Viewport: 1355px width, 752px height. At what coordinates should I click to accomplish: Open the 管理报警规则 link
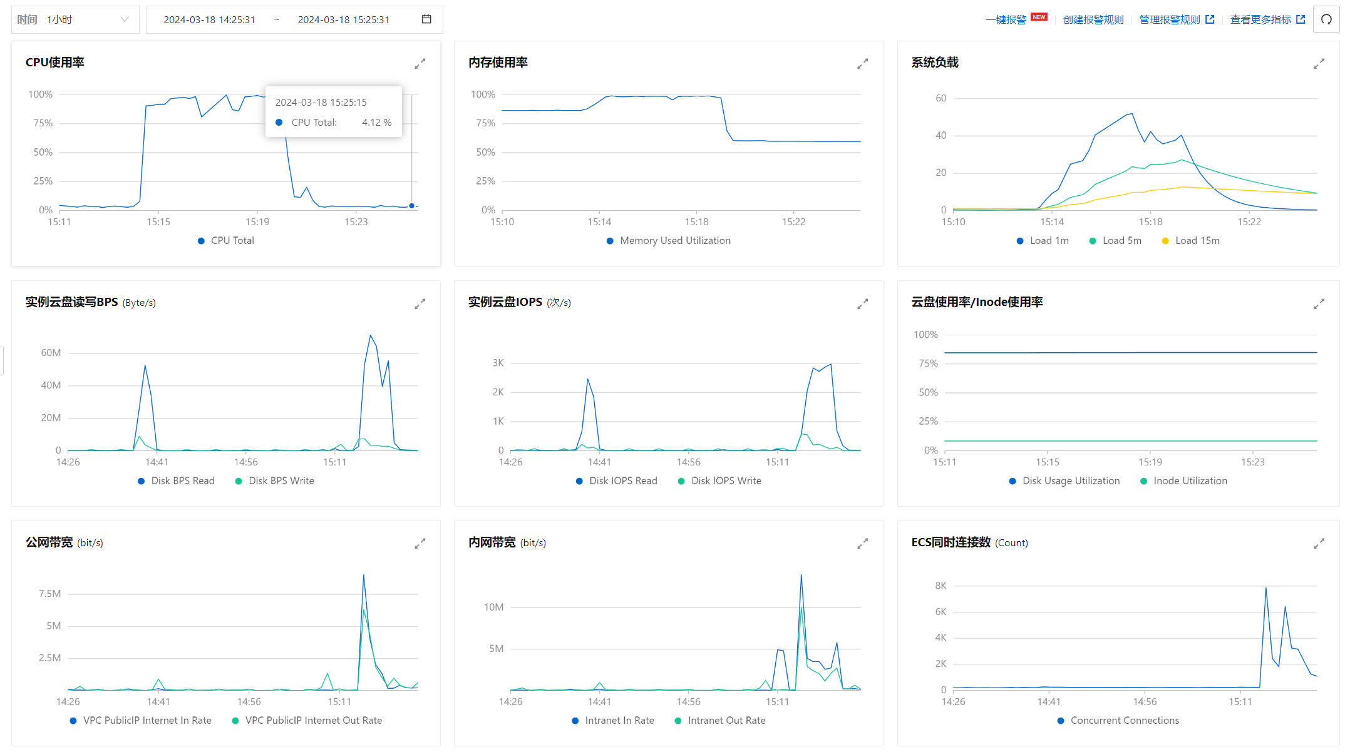1177,19
